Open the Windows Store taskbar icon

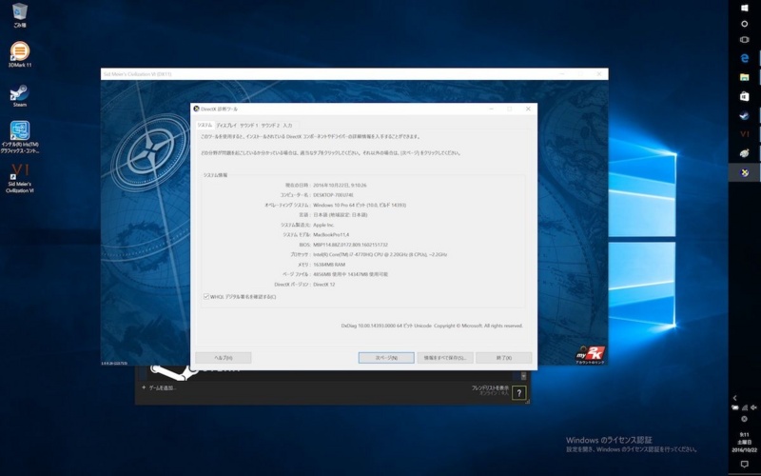pyautogui.click(x=745, y=96)
